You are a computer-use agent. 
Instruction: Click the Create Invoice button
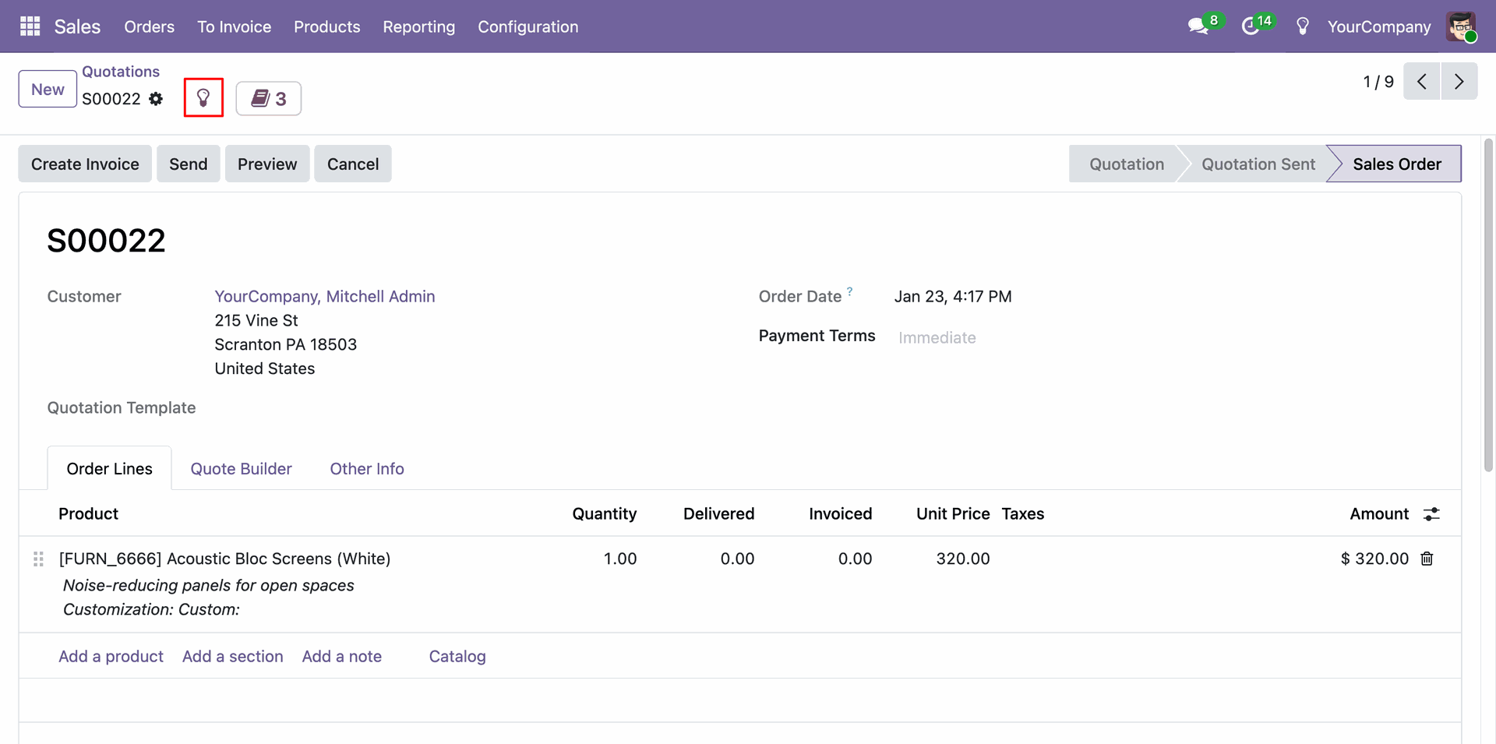85,164
